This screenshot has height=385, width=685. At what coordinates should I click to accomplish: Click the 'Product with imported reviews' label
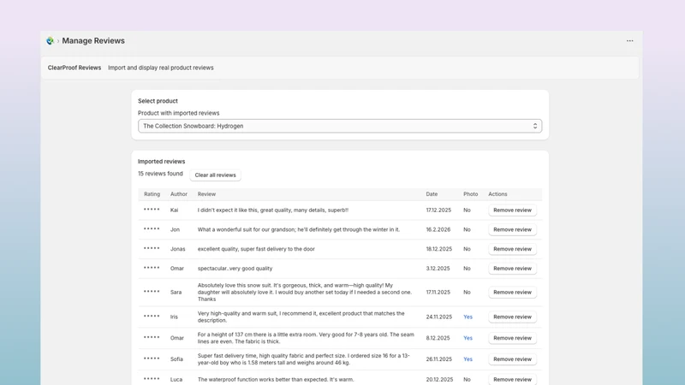click(179, 113)
